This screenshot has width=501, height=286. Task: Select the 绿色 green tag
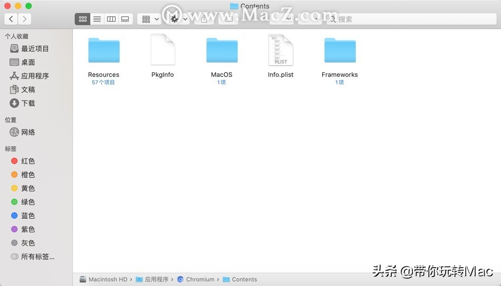(x=23, y=202)
